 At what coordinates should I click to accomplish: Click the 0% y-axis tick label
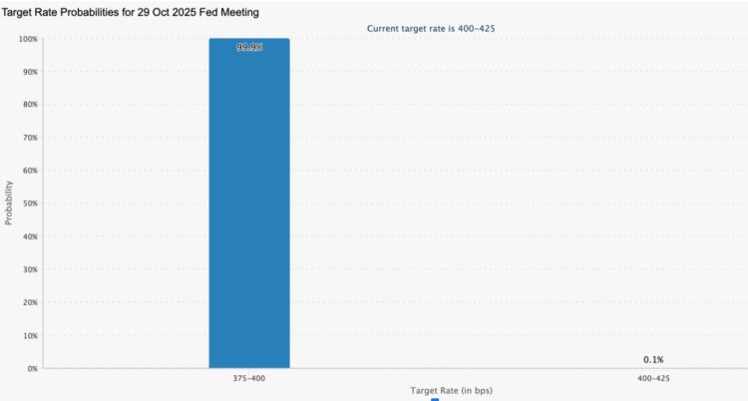(x=32, y=368)
